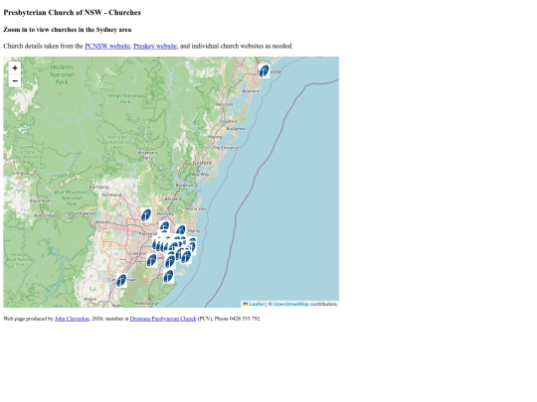
Task: Click the Wisemans Ferry map label
Action: (148, 155)
